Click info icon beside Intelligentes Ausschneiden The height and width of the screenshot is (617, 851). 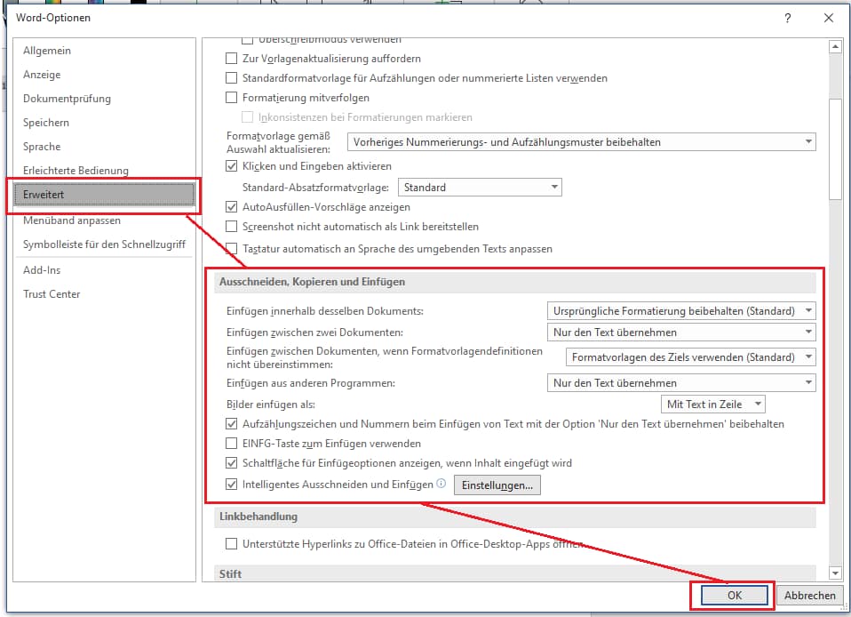click(x=441, y=485)
